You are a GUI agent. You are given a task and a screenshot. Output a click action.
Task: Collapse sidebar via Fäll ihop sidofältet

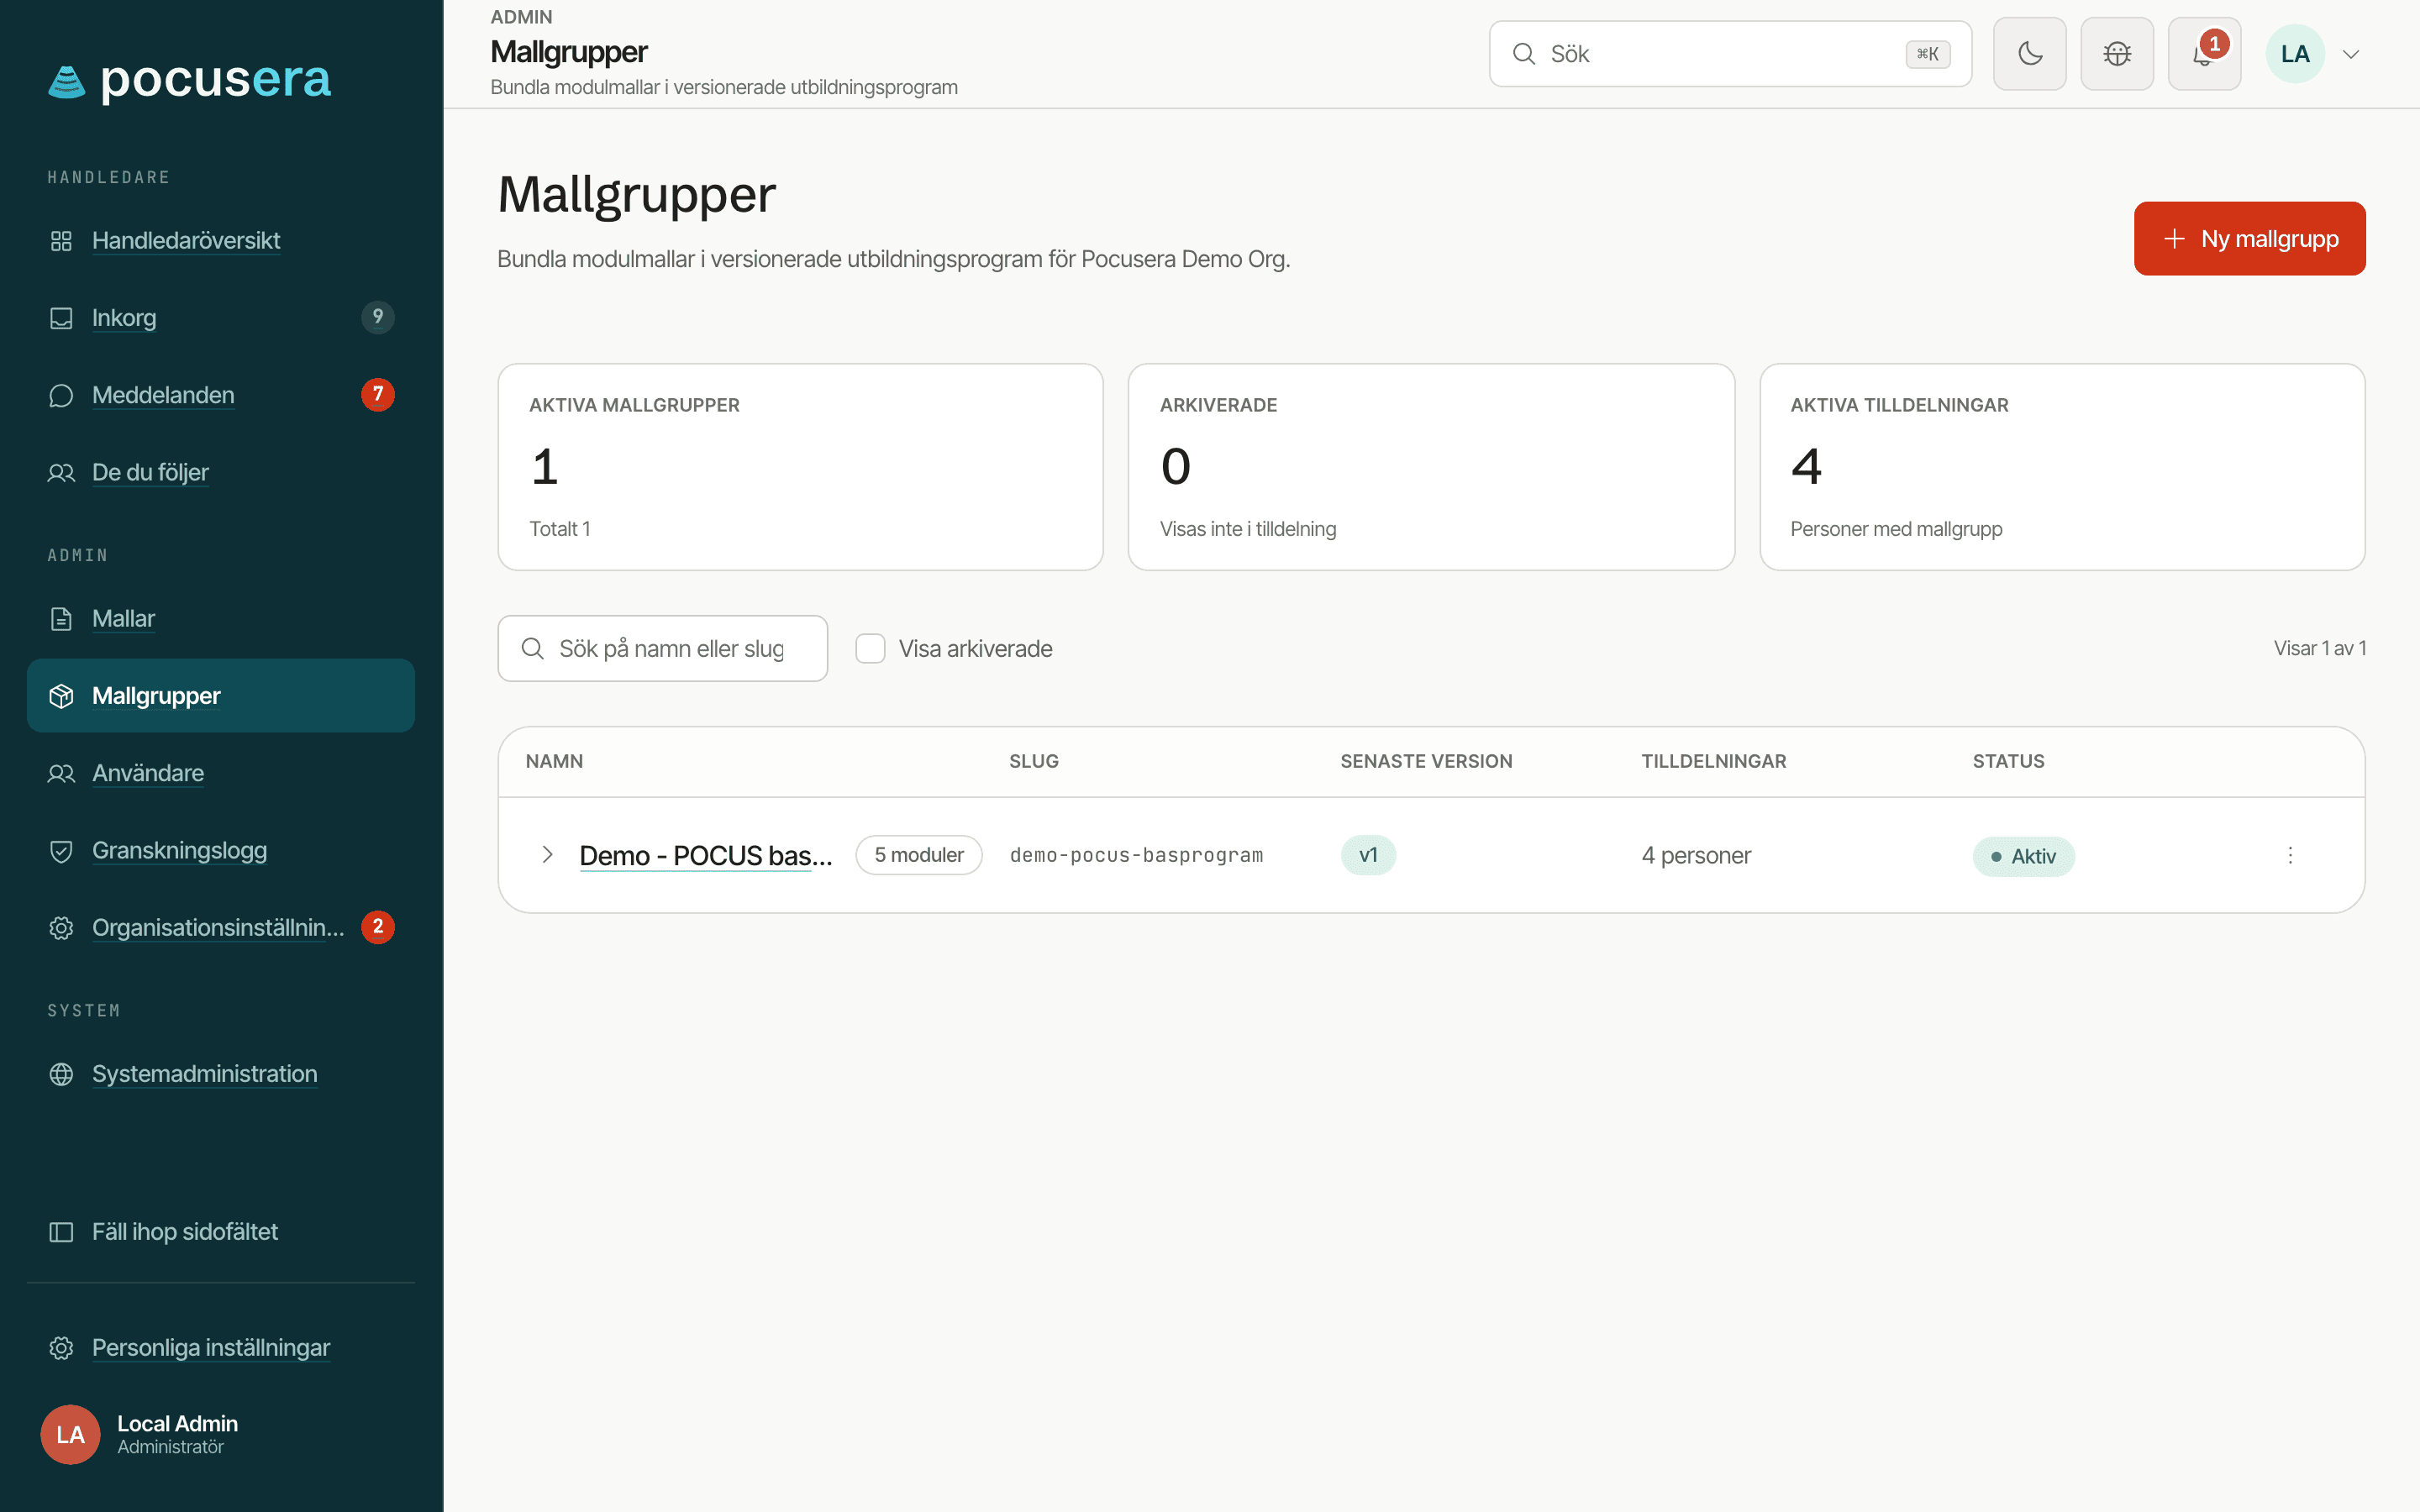click(221, 1231)
